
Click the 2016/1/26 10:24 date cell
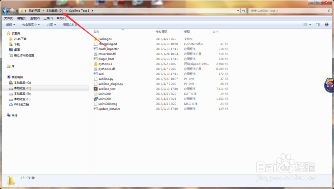[x=167, y=54]
